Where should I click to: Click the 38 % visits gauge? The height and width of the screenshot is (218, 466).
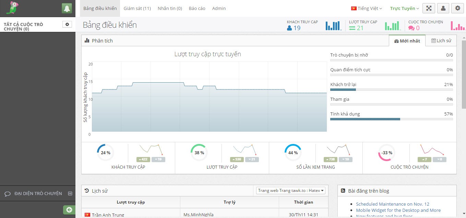[199, 153]
